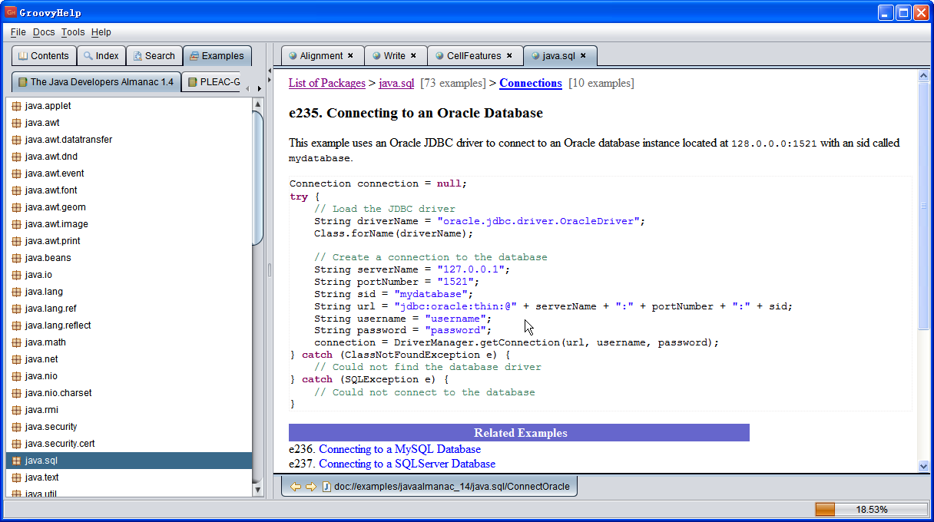The image size is (934, 522).
Task: Close the CellFeatures tab
Action: click(509, 56)
